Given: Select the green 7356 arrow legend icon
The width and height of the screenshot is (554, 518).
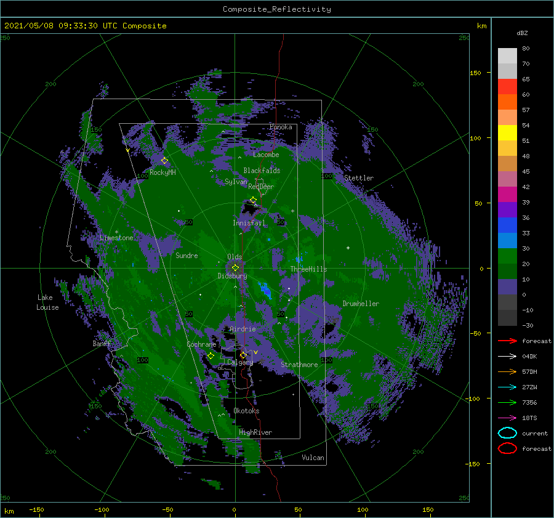Looking at the screenshot, I should pos(507,402).
